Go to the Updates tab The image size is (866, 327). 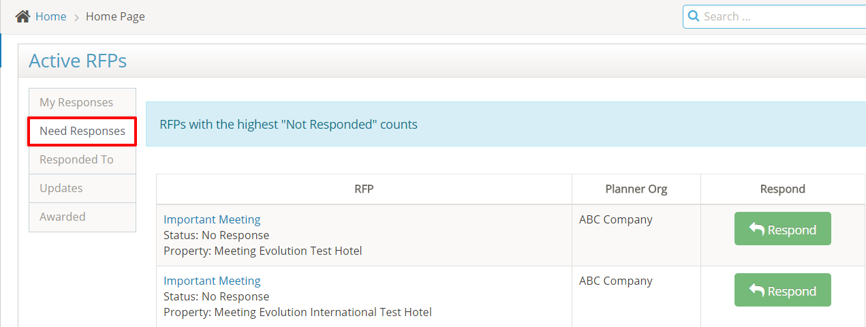pos(61,188)
